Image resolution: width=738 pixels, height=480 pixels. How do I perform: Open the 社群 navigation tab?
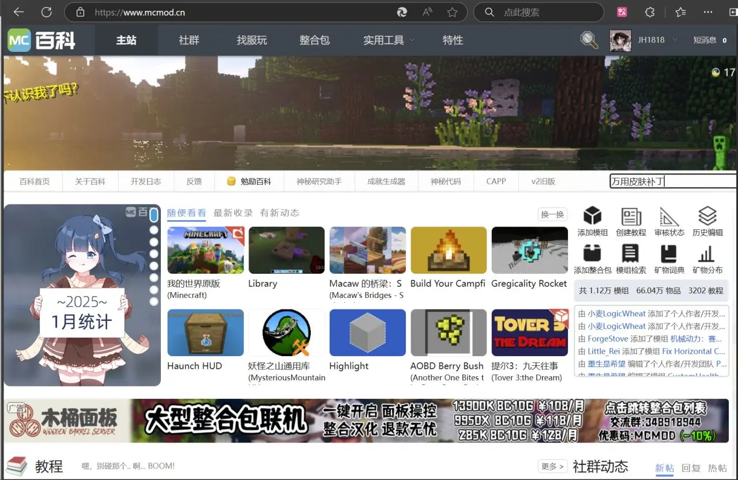point(189,40)
